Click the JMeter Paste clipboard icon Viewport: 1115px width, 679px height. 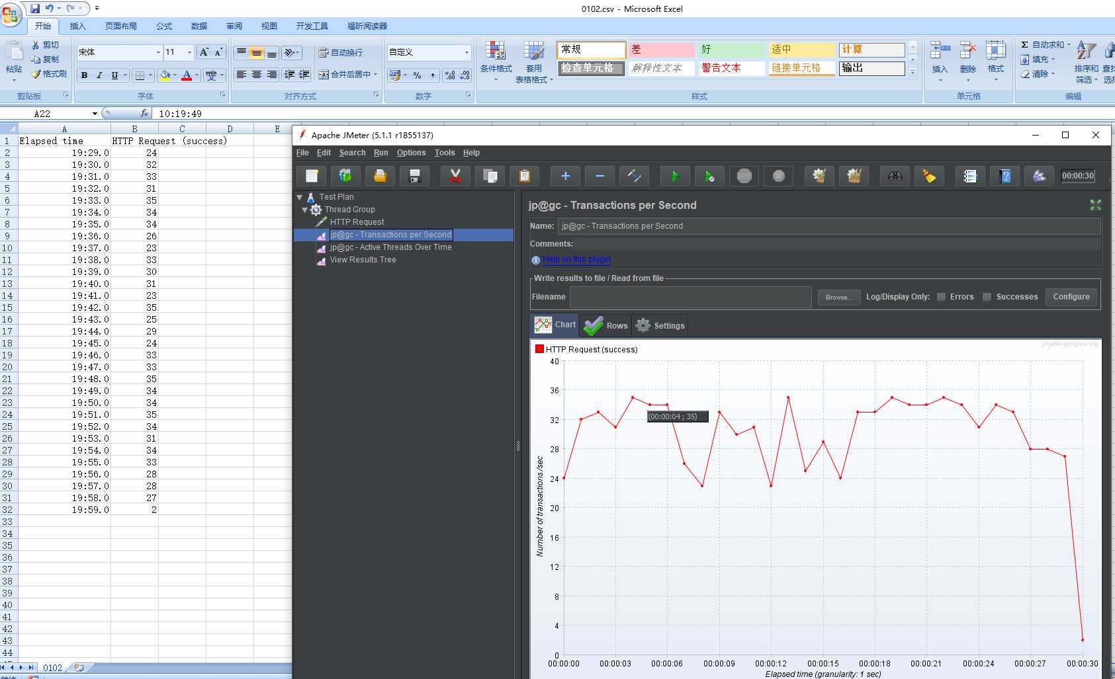pyautogui.click(x=525, y=176)
